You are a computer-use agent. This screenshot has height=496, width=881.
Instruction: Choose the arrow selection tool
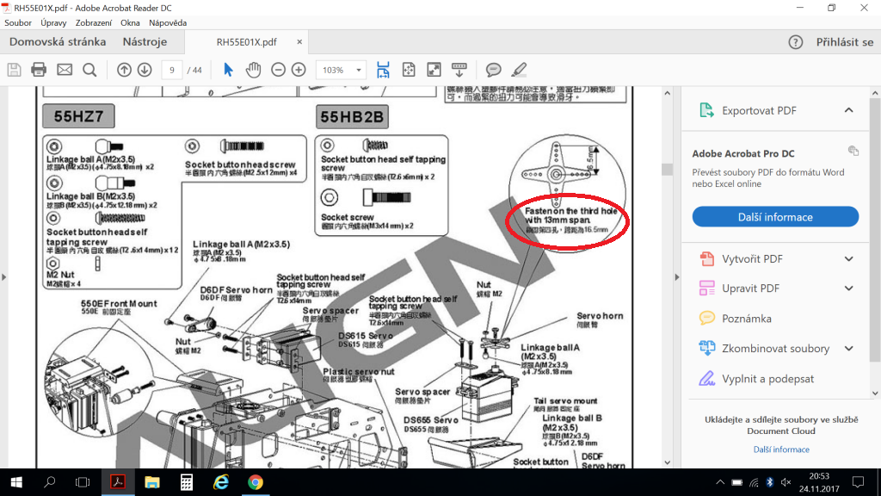pyautogui.click(x=228, y=70)
